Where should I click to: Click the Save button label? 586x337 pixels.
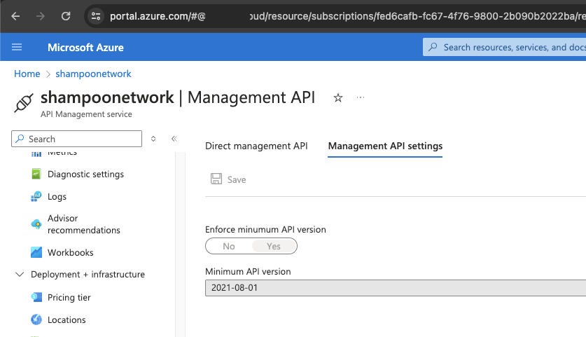click(237, 180)
